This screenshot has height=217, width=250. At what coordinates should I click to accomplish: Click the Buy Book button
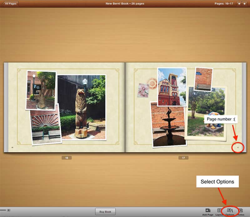click(x=105, y=212)
